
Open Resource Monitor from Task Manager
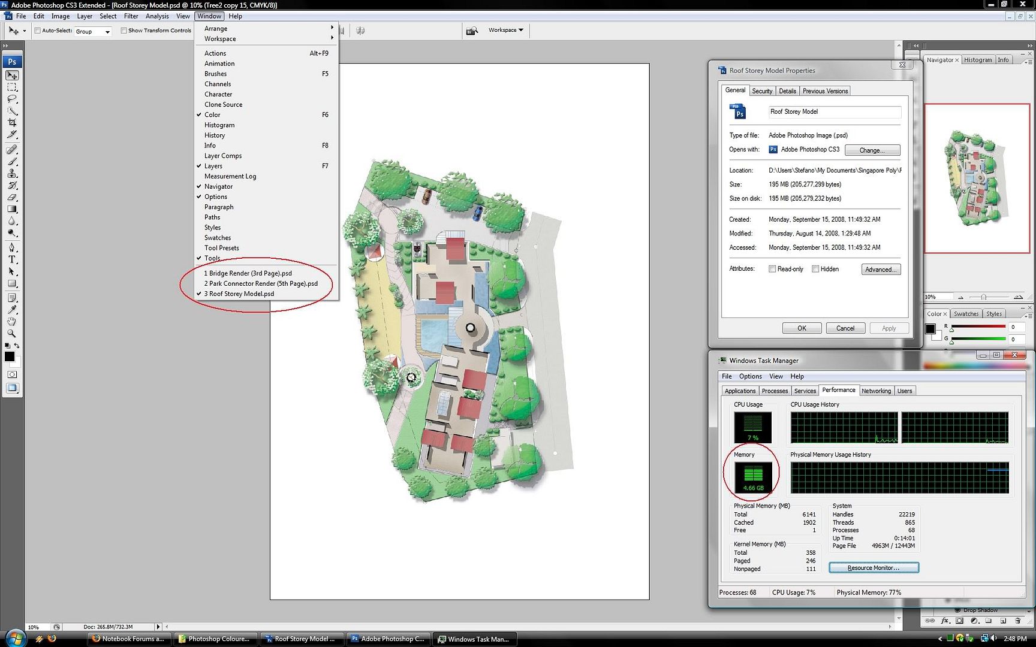tap(874, 568)
